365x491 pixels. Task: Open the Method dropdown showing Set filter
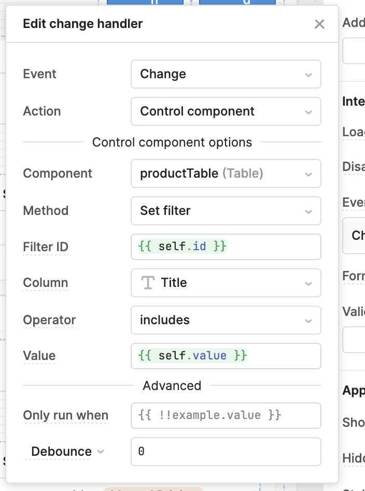[x=226, y=211]
